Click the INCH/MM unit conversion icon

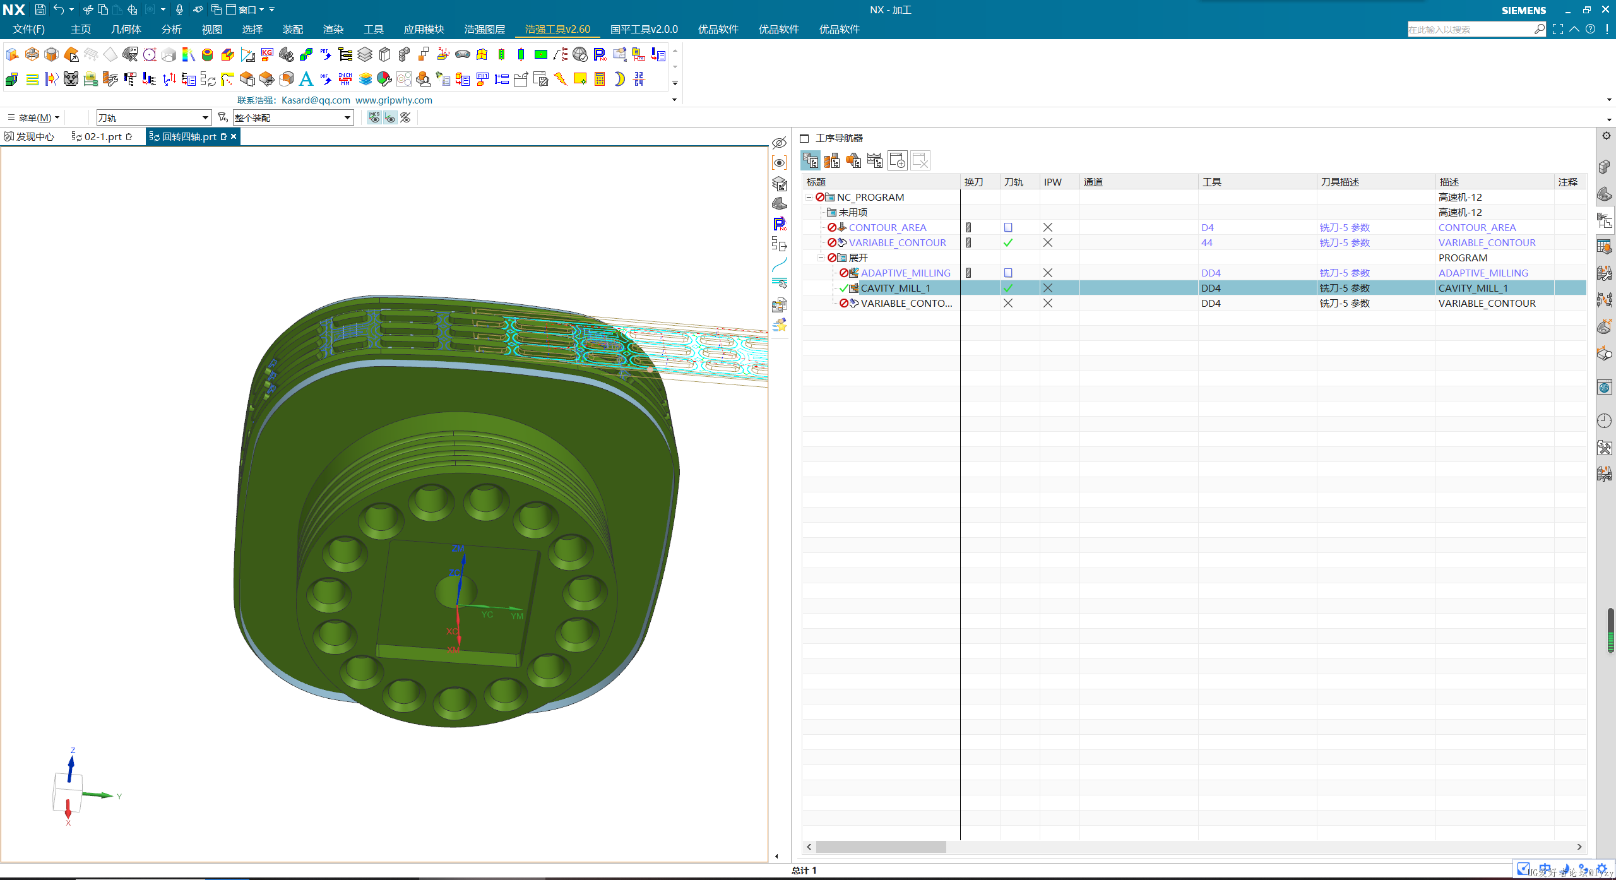point(345,79)
